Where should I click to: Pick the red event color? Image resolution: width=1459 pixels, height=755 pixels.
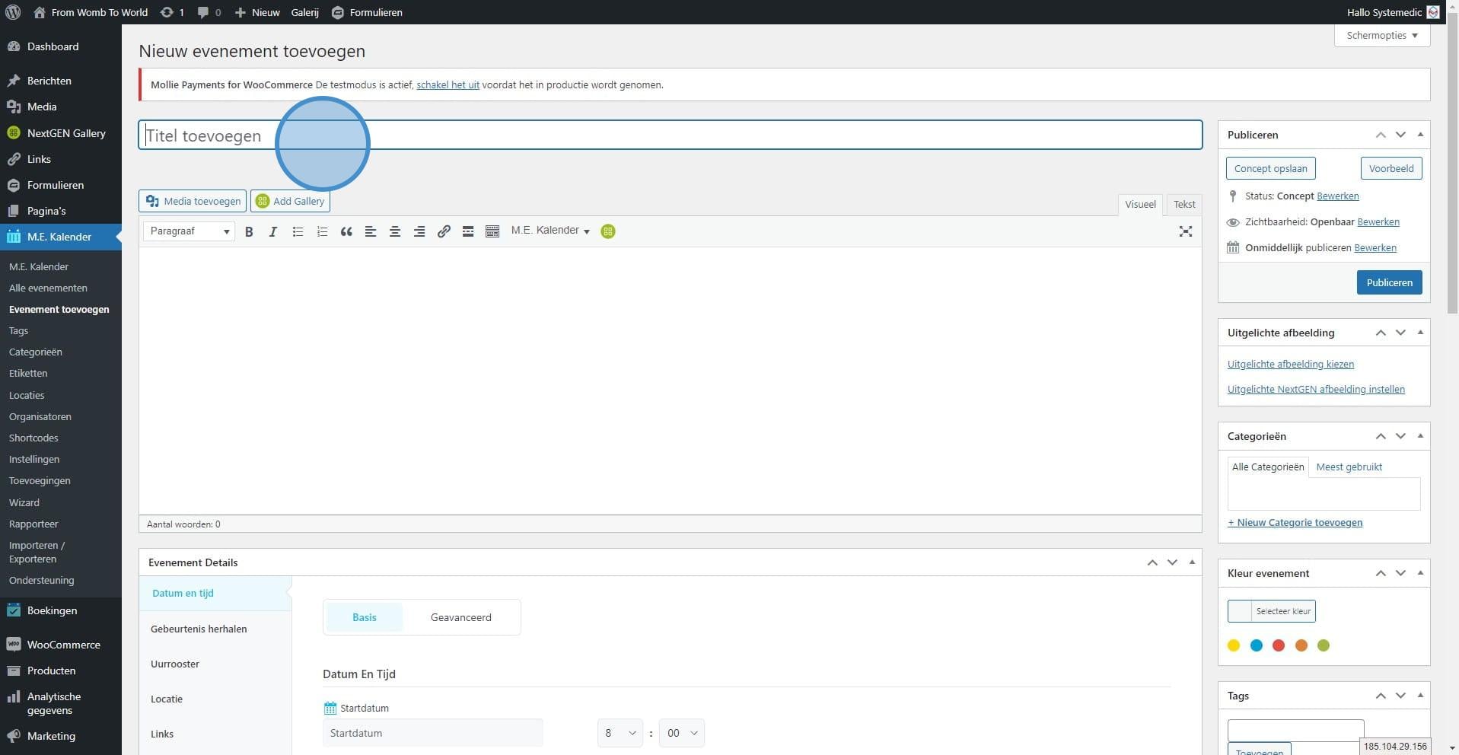point(1279,645)
